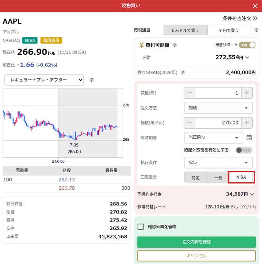Click the calendar icon beside 有効期限
The image size is (262, 264).
tap(249, 138)
